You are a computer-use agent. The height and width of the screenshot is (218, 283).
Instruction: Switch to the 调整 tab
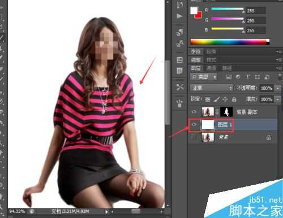pyautogui.click(x=196, y=60)
